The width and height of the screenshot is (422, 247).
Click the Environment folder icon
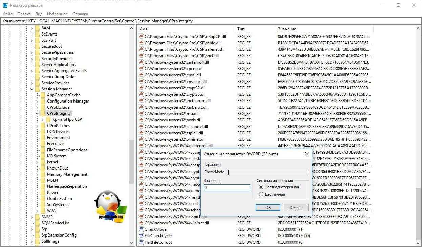pyautogui.click(x=43, y=138)
